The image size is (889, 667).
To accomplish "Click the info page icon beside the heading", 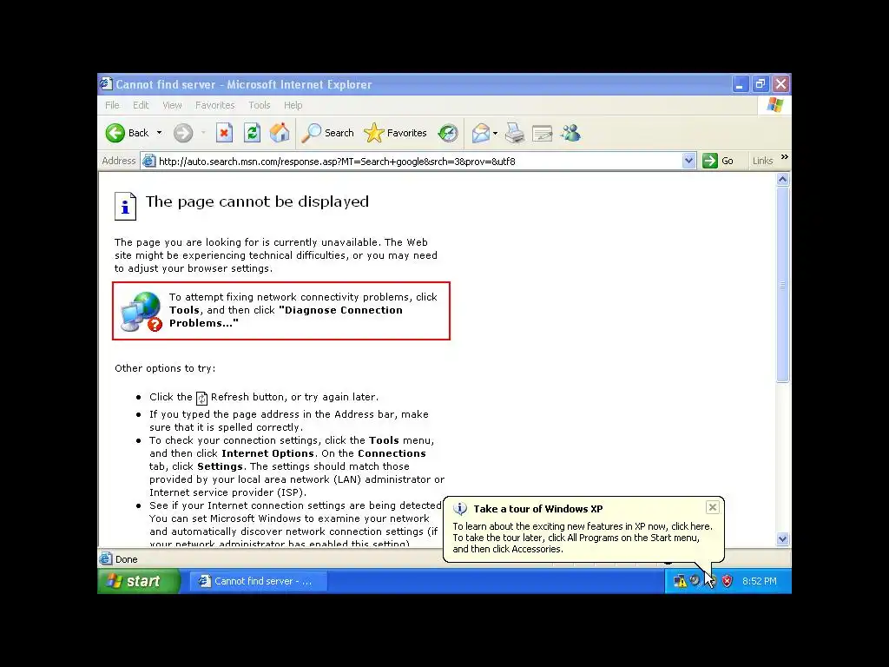I will (x=125, y=206).
